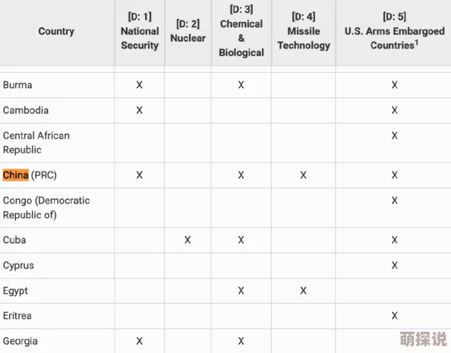The width and height of the screenshot is (451, 353).
Task: Click the watermark logo at bottom right
Action: (423, 339)
